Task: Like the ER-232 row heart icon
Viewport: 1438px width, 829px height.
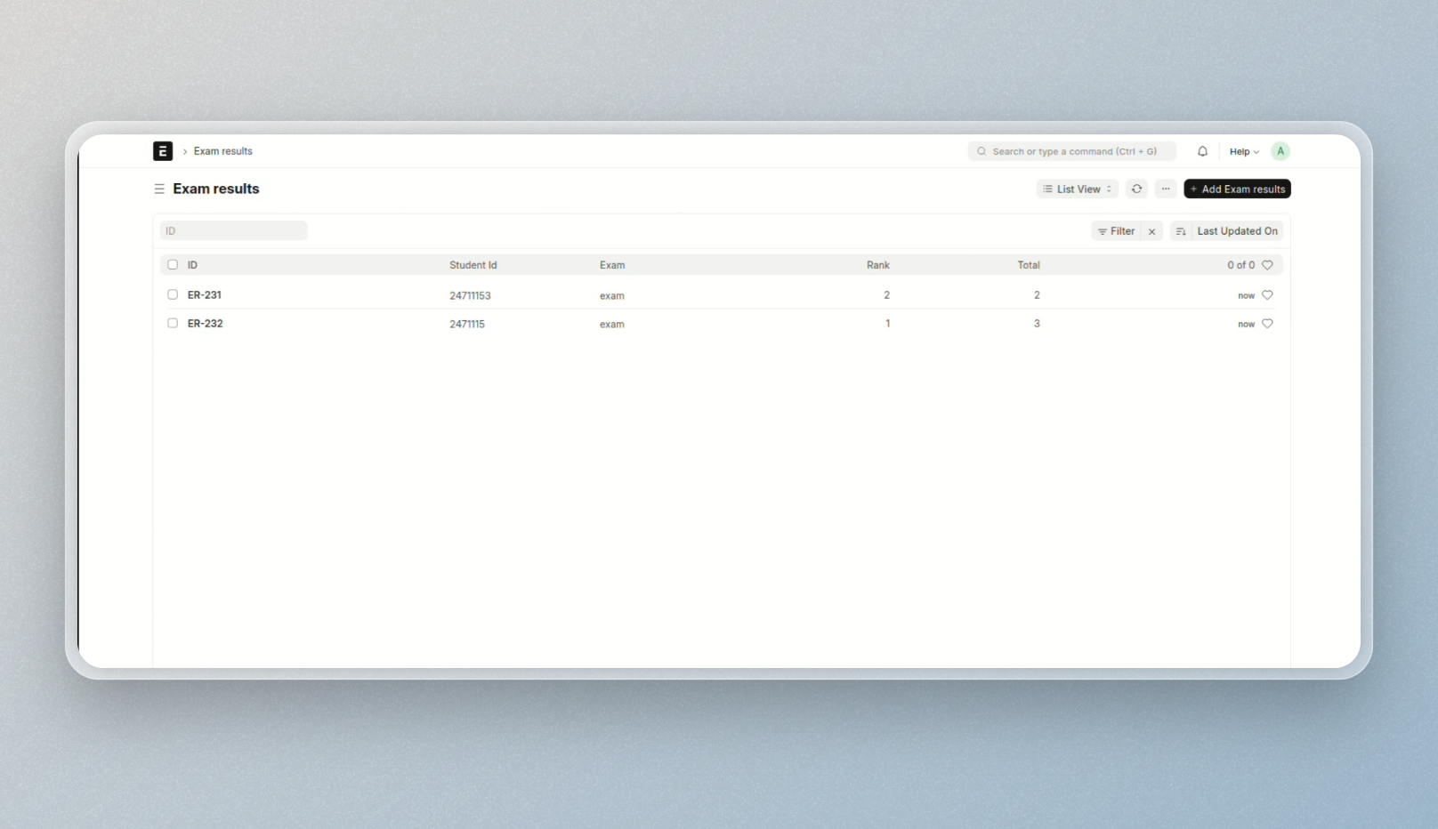Action: (1267, 324)
